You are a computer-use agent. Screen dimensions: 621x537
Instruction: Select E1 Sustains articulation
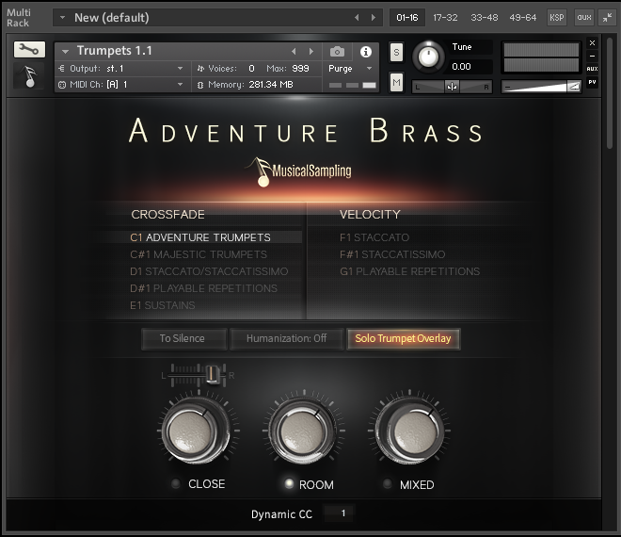163,305
